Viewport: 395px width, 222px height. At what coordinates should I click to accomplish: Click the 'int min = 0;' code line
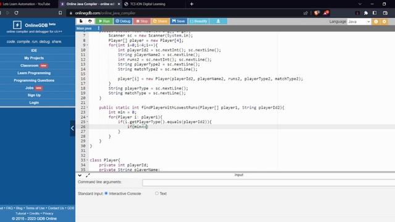tap(122, 112)
